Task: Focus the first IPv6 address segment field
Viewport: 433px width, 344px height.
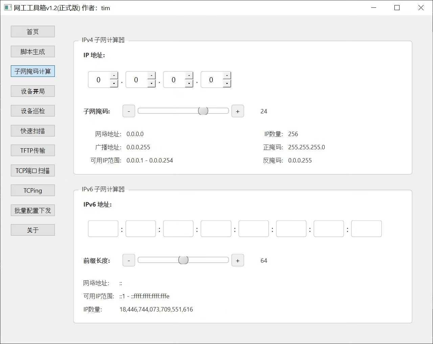Action: tap(103, 229)
